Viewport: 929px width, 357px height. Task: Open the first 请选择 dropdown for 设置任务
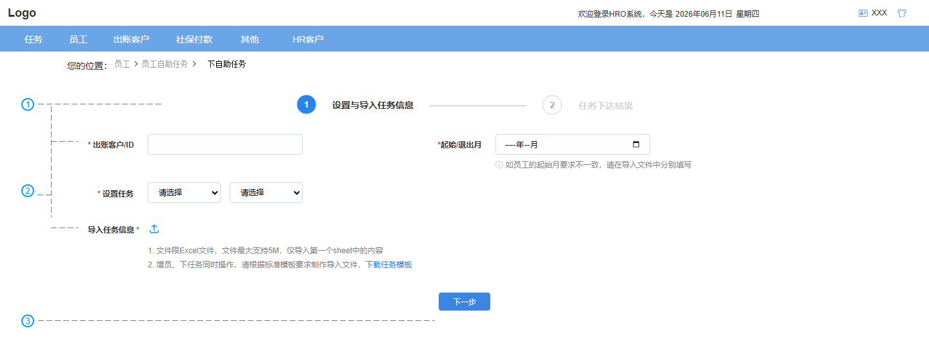coord(184,193)
